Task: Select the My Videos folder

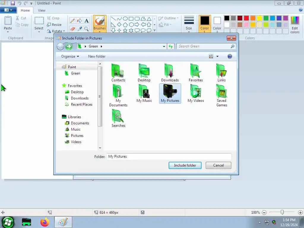Action: (196, 94)
